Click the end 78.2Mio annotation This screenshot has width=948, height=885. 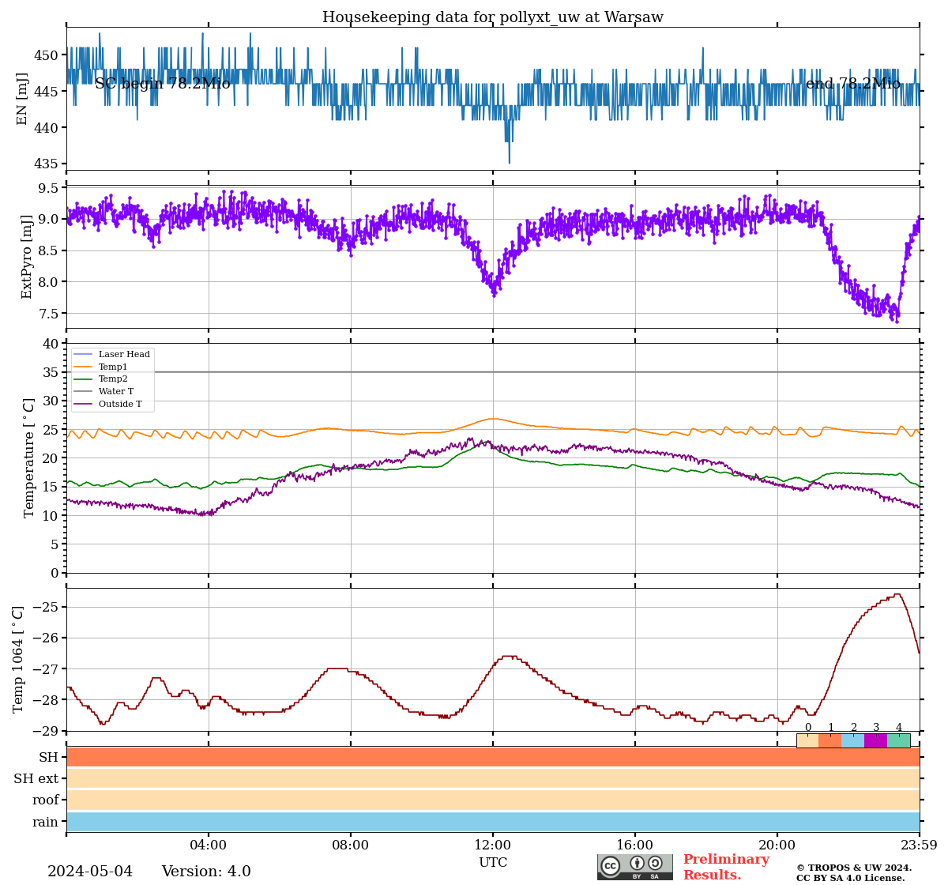(x=853, y=84)
